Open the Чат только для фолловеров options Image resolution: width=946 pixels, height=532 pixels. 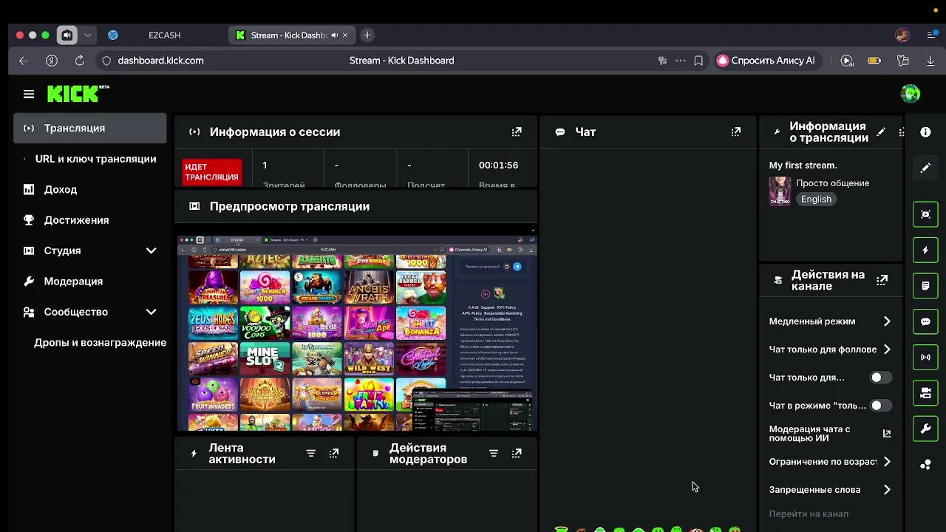(830, 349)
